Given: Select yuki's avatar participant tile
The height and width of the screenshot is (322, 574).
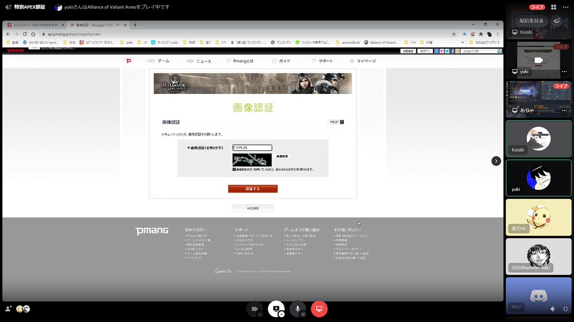Looking at the screenshot, I should (539, 178).
